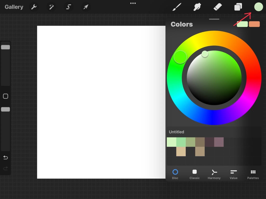The width and height of the screenshot is (266, 199).
Task: Tap the Redo arrow
Action: [5, 169]
